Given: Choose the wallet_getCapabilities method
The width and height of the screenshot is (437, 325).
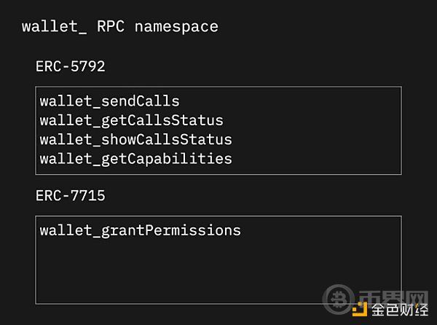Looking at the screenshot, I should (135, 159).
